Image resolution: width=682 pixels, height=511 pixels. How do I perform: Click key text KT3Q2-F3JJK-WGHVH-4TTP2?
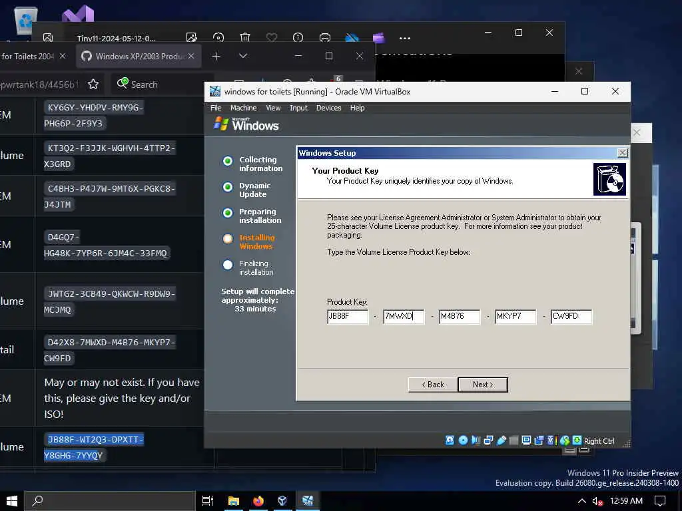tap(110, 148)
